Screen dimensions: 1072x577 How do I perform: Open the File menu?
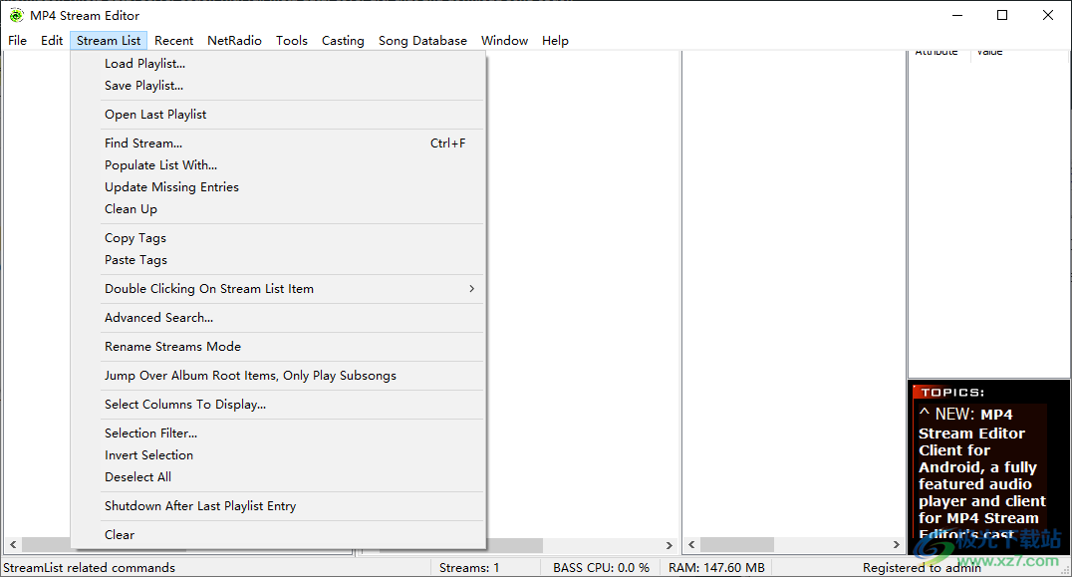[17, 40]
